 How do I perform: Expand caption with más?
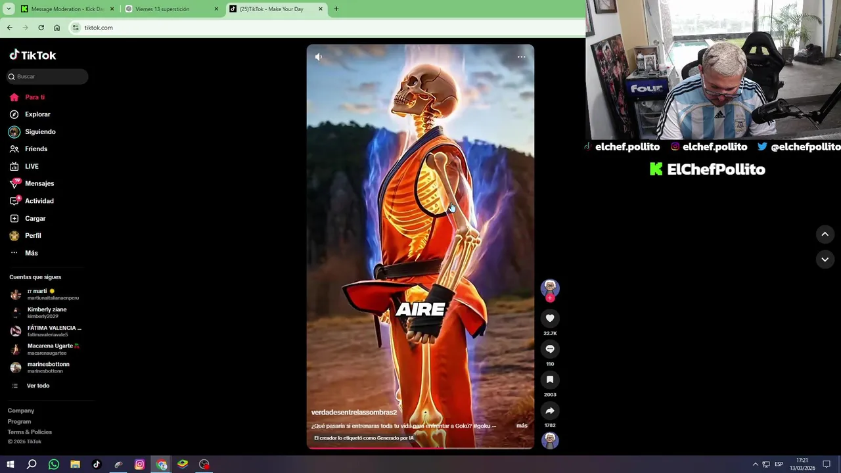522,426
